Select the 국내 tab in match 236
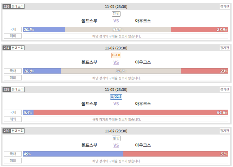The height and width of the screenshot is (167, 233). pos(13,30)
